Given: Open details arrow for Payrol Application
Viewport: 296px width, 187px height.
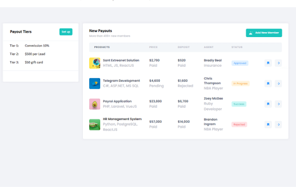Looking at the screenshot, I should click(278, 104).
